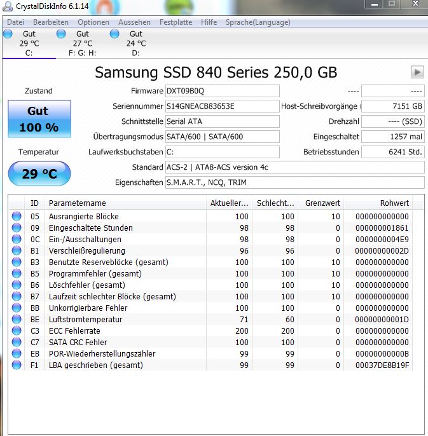The width and height of the screenshot is (428, 436).
Task: Click status orb for BB Unkorrigierbare Fehler
Action: coord(17,308)
